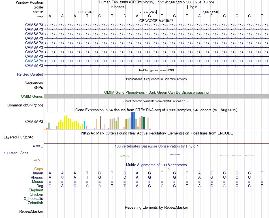Viewport: 269px width, 218px height.
Task: Click the Window Position label
Action: click(29, 2)
